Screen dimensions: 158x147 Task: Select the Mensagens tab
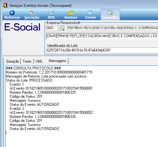(58, 61)
